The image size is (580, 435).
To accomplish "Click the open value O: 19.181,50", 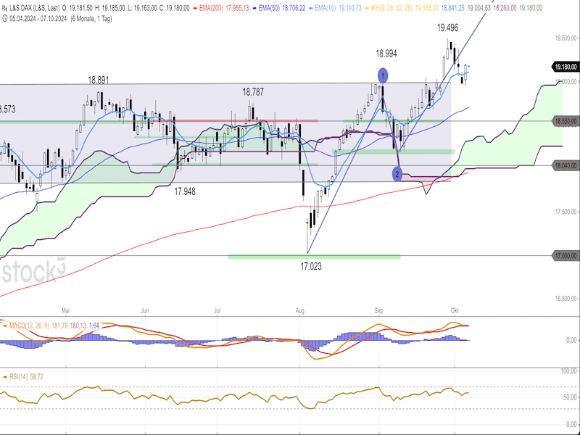I will [x=77, y=8].
